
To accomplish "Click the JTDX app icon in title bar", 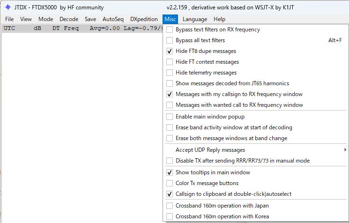I will [x=8, y=7].
